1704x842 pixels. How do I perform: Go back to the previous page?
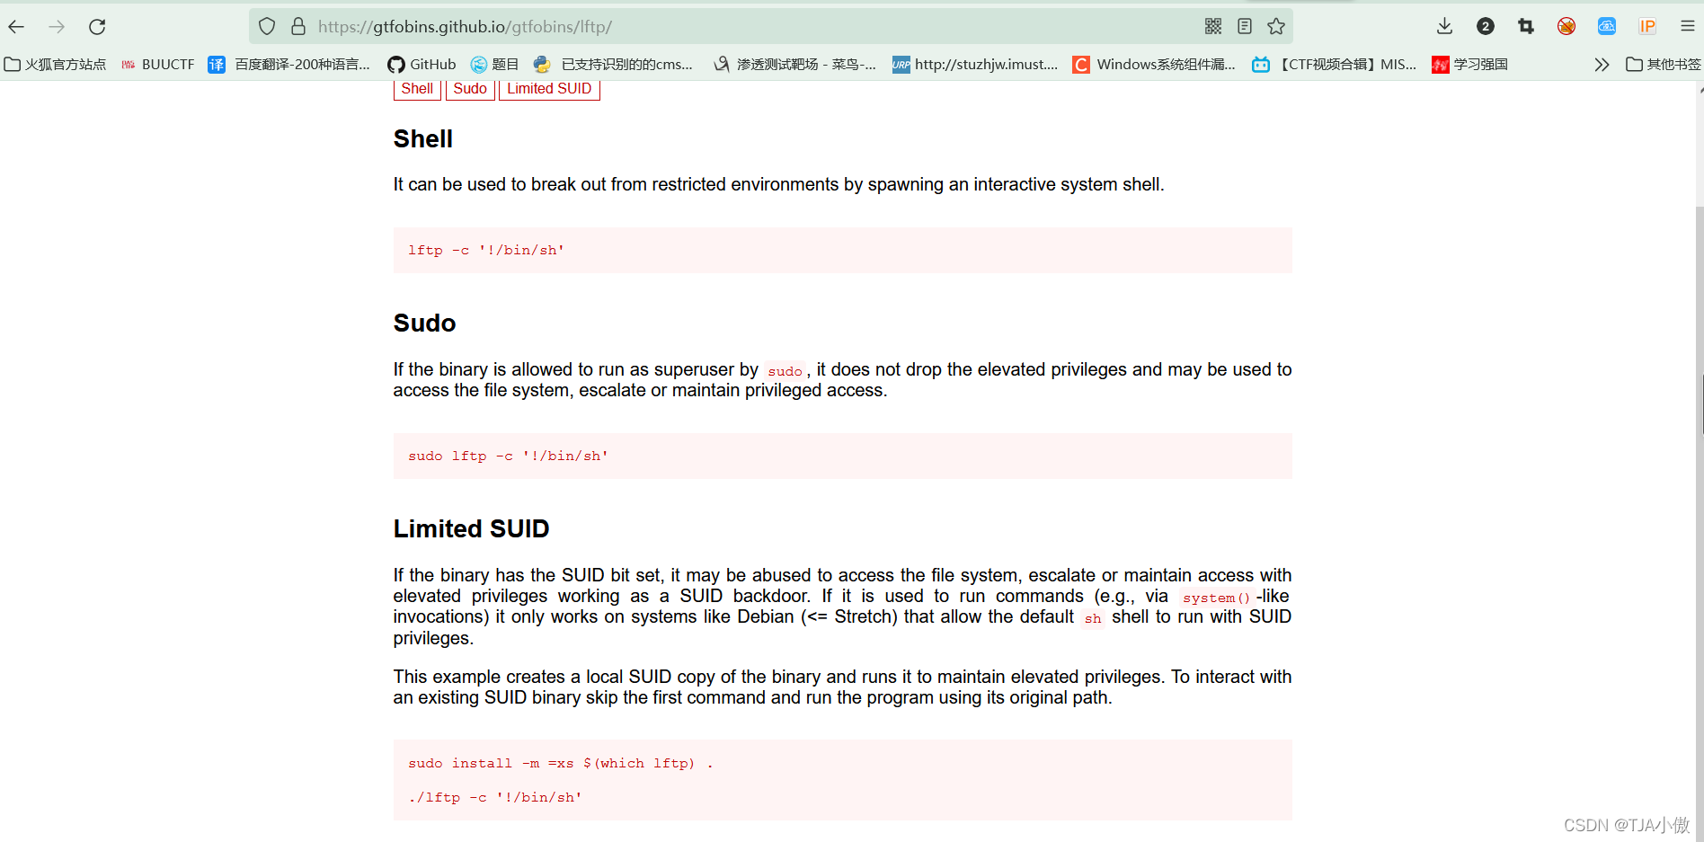pos(16,27)
